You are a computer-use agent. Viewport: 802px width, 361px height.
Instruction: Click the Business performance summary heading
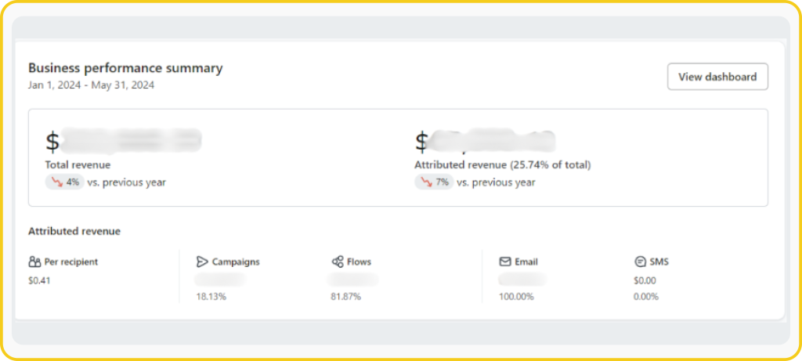(x=125, y=68)
